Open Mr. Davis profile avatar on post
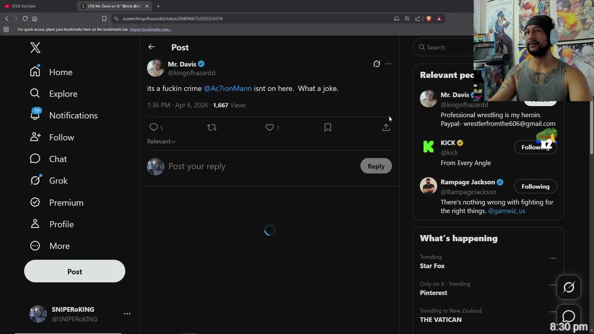594x334 pixels. click(155, 68)
